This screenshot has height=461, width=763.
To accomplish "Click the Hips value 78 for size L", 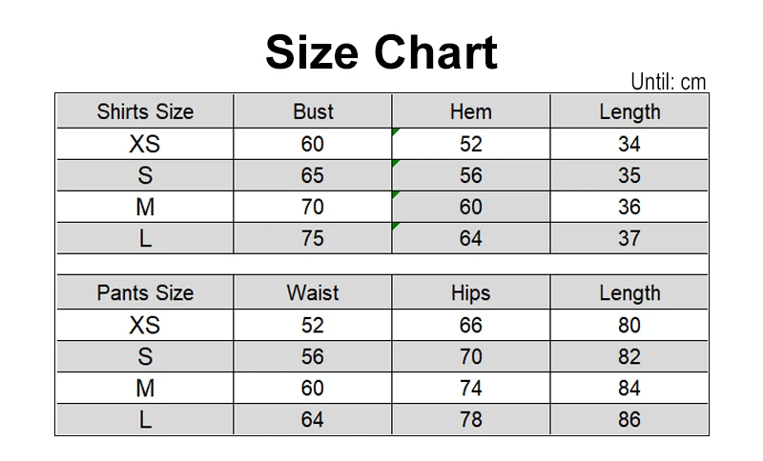I will [x=471, y=419].
